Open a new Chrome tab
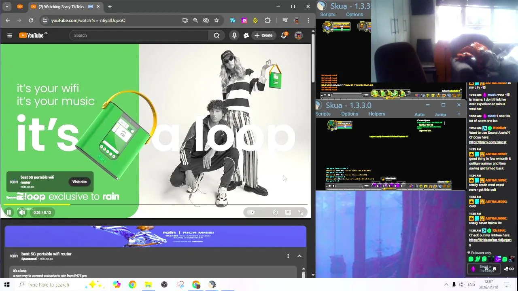The height and width of the screenshot is (291, 518). (110, 6)
